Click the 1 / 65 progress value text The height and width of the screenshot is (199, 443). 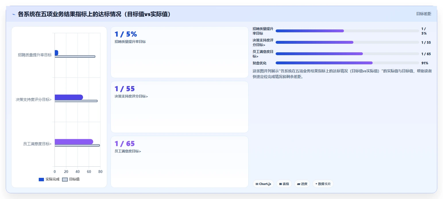tap(426, 54)
